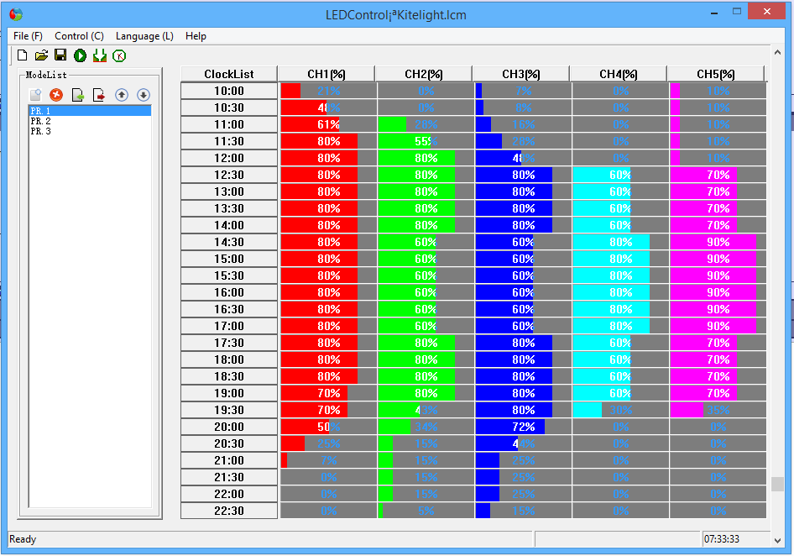Select the 20:30 clock row button
Image resolution: width=794 pixels, height=556 pixels.
click(x=229, y=443)
